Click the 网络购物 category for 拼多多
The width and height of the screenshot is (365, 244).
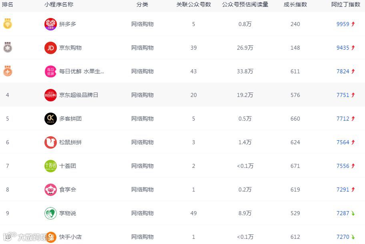(x=142, y=24)
